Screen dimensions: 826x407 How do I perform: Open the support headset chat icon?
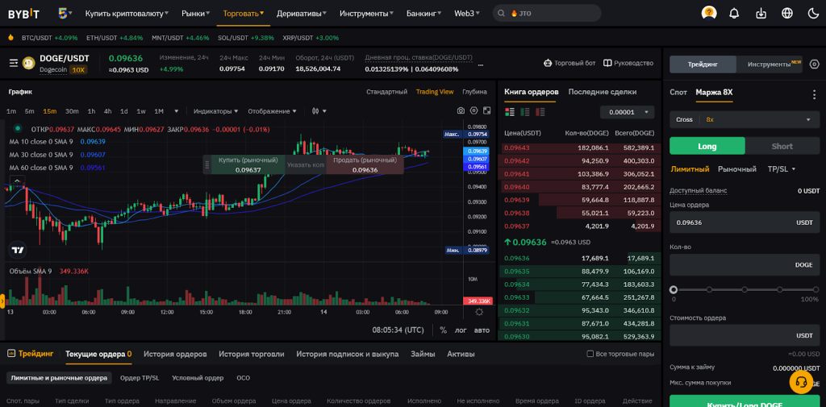(x=801, y=382)
